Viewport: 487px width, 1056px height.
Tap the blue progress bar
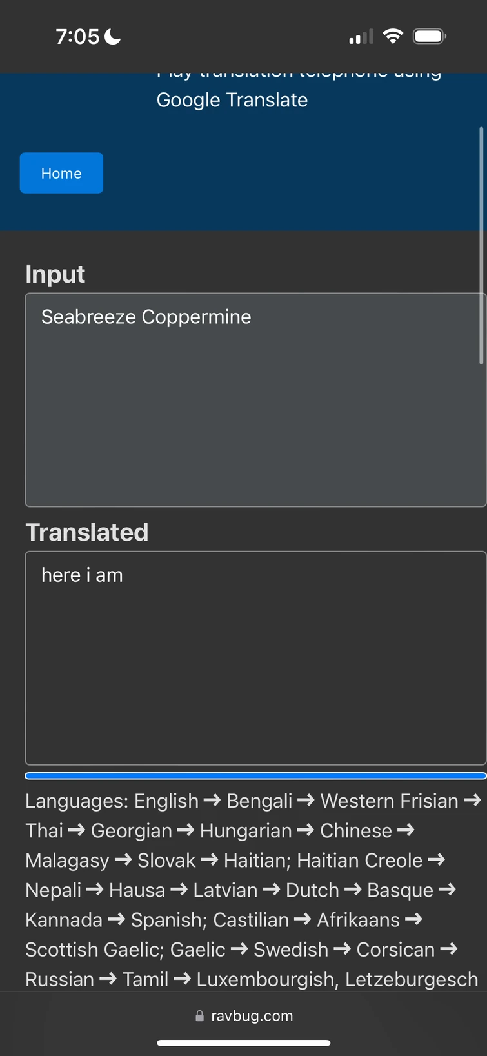pyautogui.click(x=255, y=775)
